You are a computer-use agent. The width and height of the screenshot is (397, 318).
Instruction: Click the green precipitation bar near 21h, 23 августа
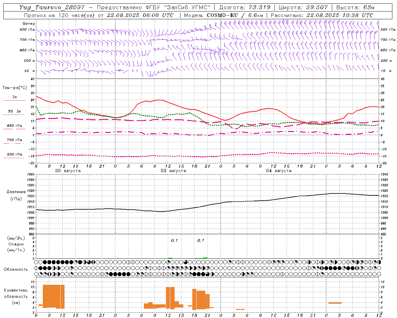(205, 258)
